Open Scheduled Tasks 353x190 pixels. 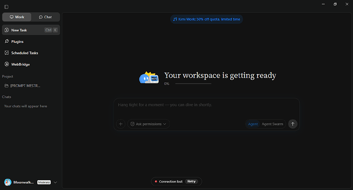31,53
